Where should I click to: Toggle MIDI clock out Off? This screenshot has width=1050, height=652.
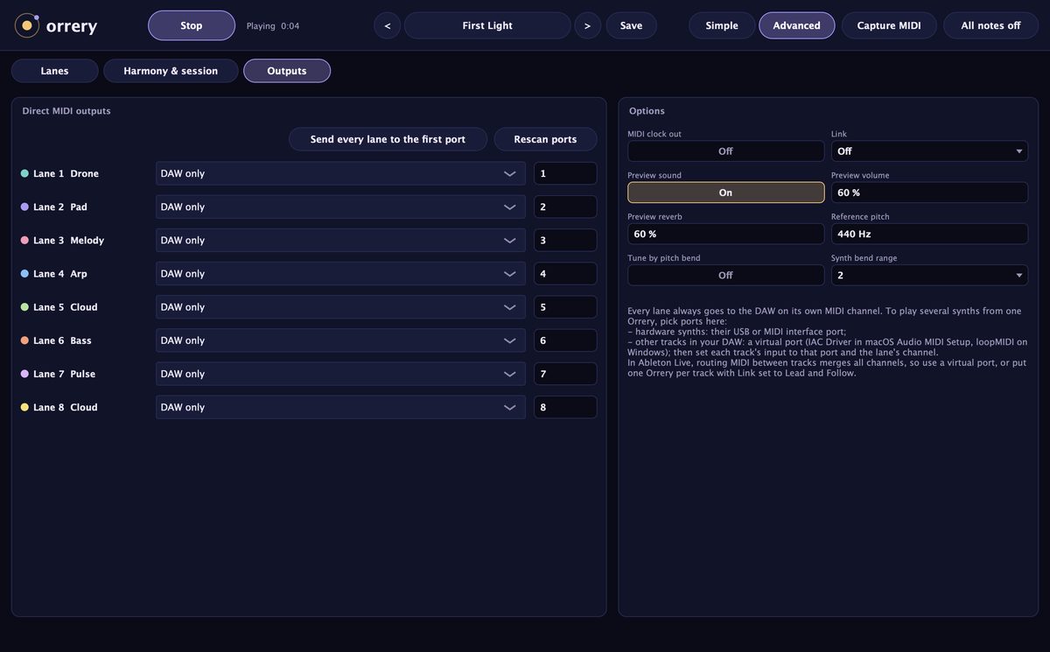725,151
